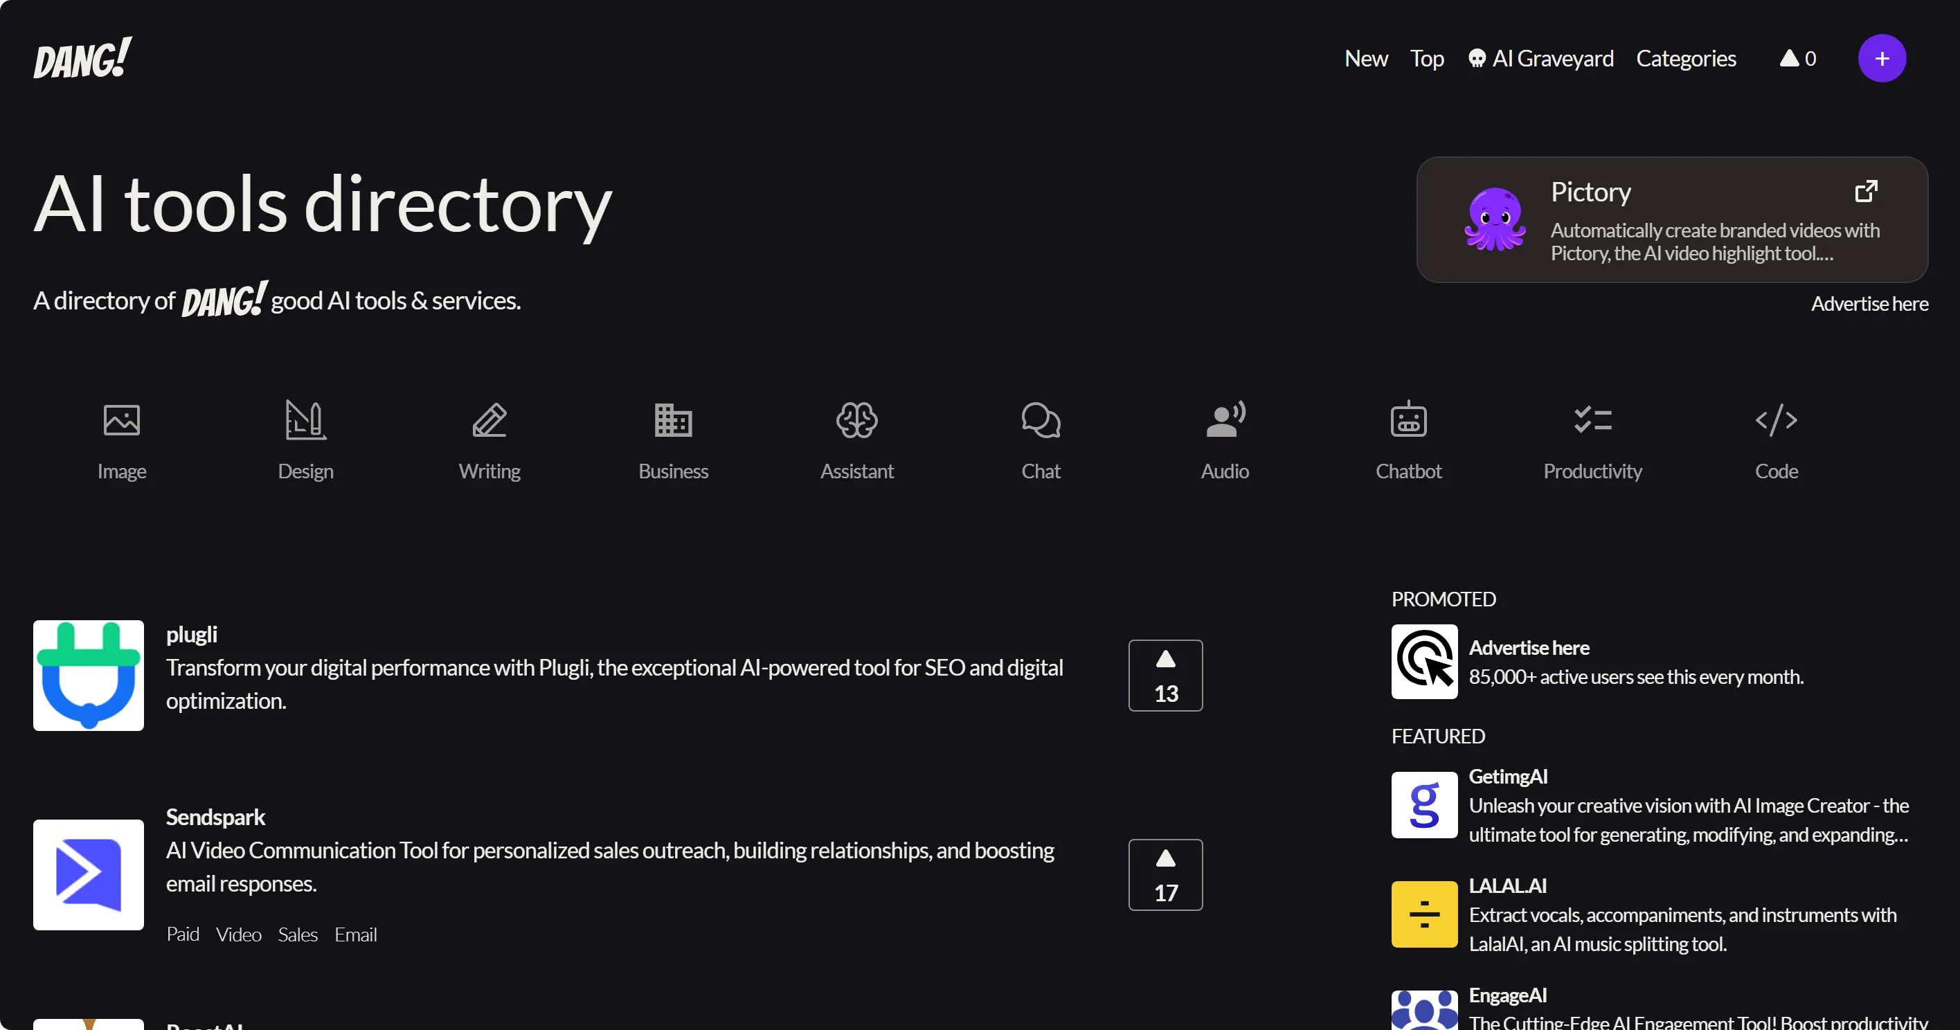Click the Code category label
Screen dimensions: 1960x1030
tap(1777, 471)
